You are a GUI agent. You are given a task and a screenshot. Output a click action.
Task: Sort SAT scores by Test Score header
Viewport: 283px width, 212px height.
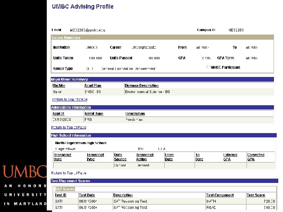[256, 195]
